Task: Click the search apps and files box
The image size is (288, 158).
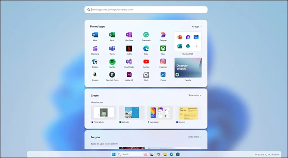Action: (x=146, y=9)
